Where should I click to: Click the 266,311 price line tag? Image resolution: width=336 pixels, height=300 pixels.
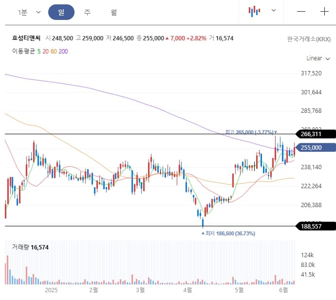pos(315,134)
